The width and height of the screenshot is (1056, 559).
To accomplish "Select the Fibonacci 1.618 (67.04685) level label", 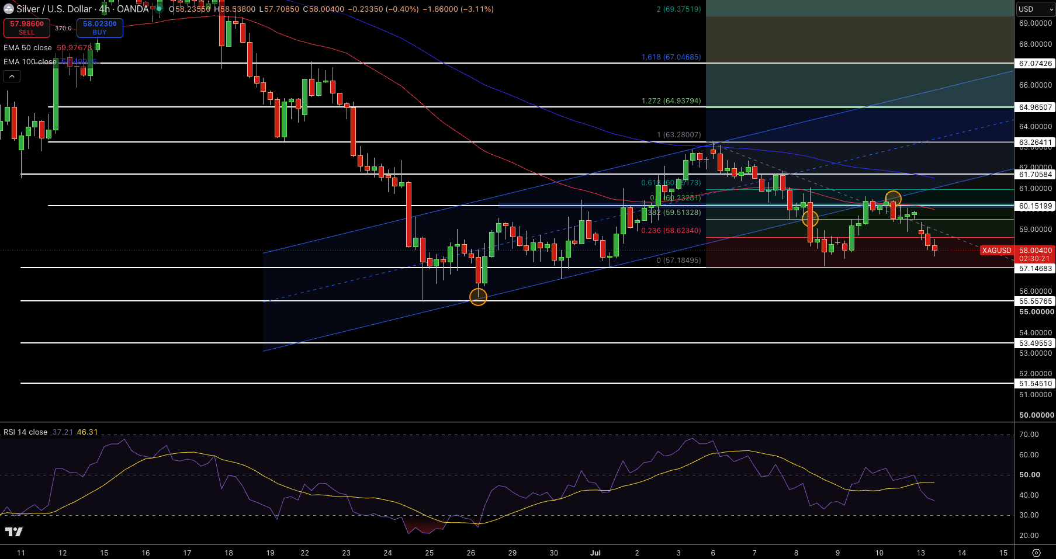I will click(671, 57).
